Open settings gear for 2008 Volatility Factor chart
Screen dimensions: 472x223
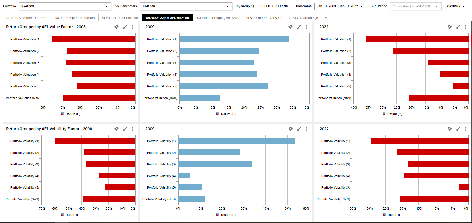[x=116, y=129]
